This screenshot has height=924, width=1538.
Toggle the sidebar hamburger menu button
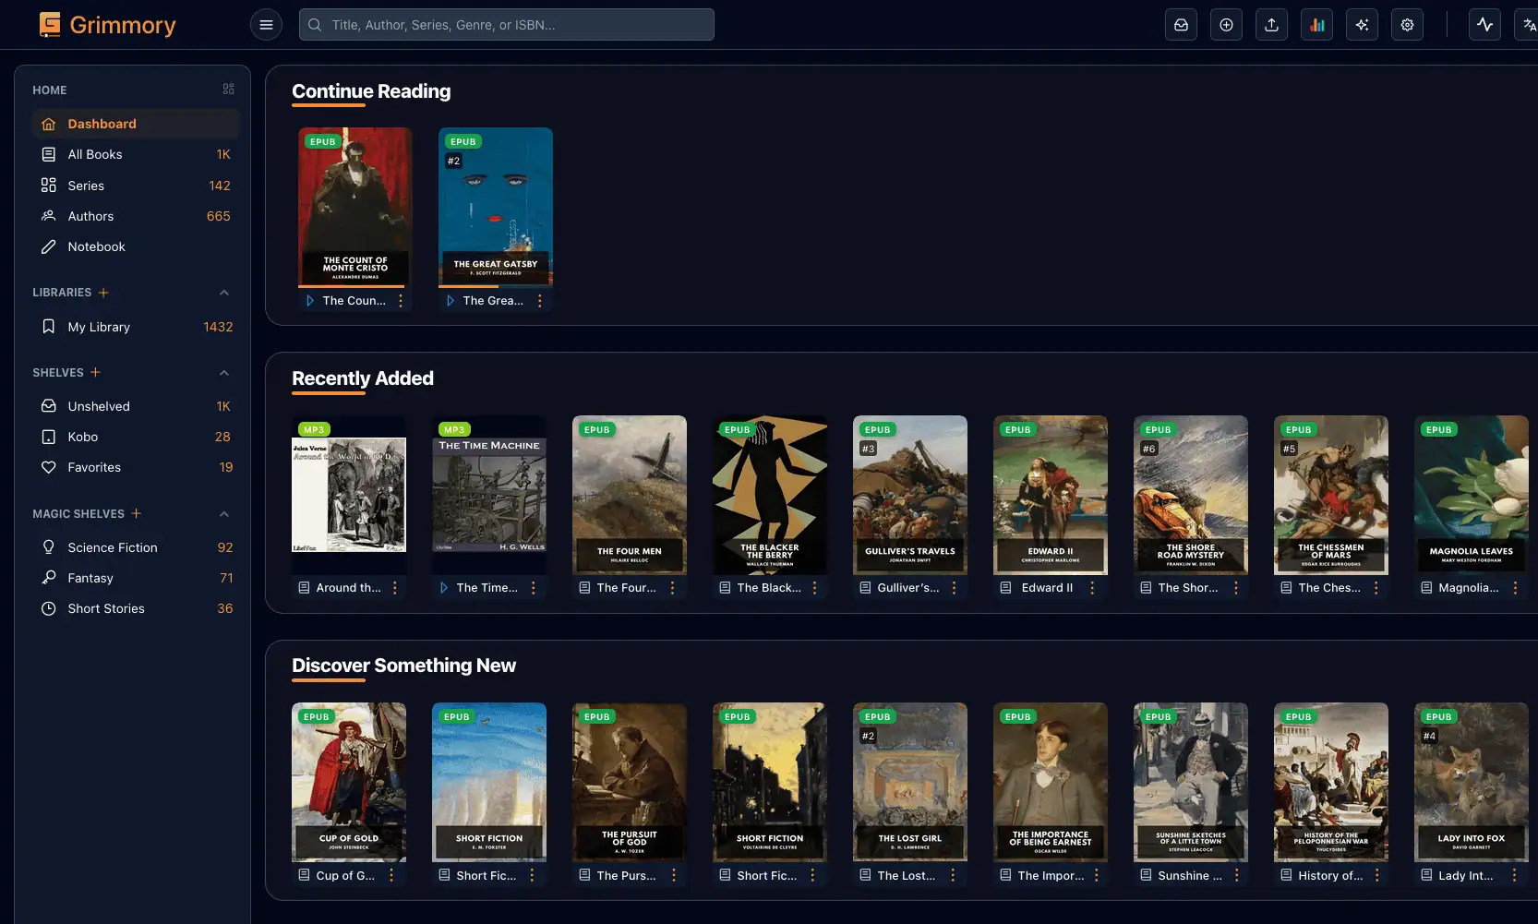click(266, 25)
